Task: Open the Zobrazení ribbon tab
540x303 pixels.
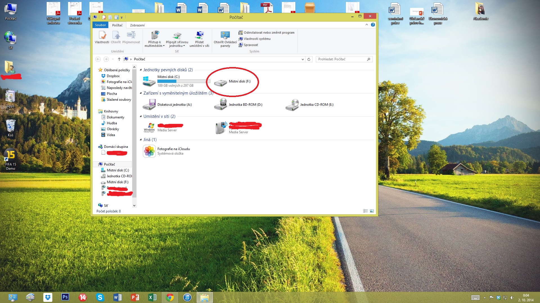Action: tap(137, 25)
